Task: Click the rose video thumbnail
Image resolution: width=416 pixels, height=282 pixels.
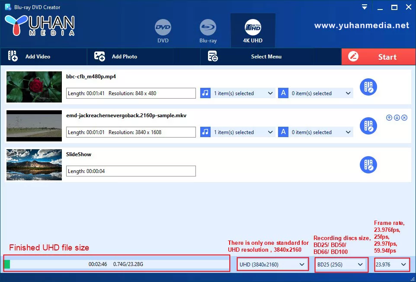Action: tap(34, 87)
